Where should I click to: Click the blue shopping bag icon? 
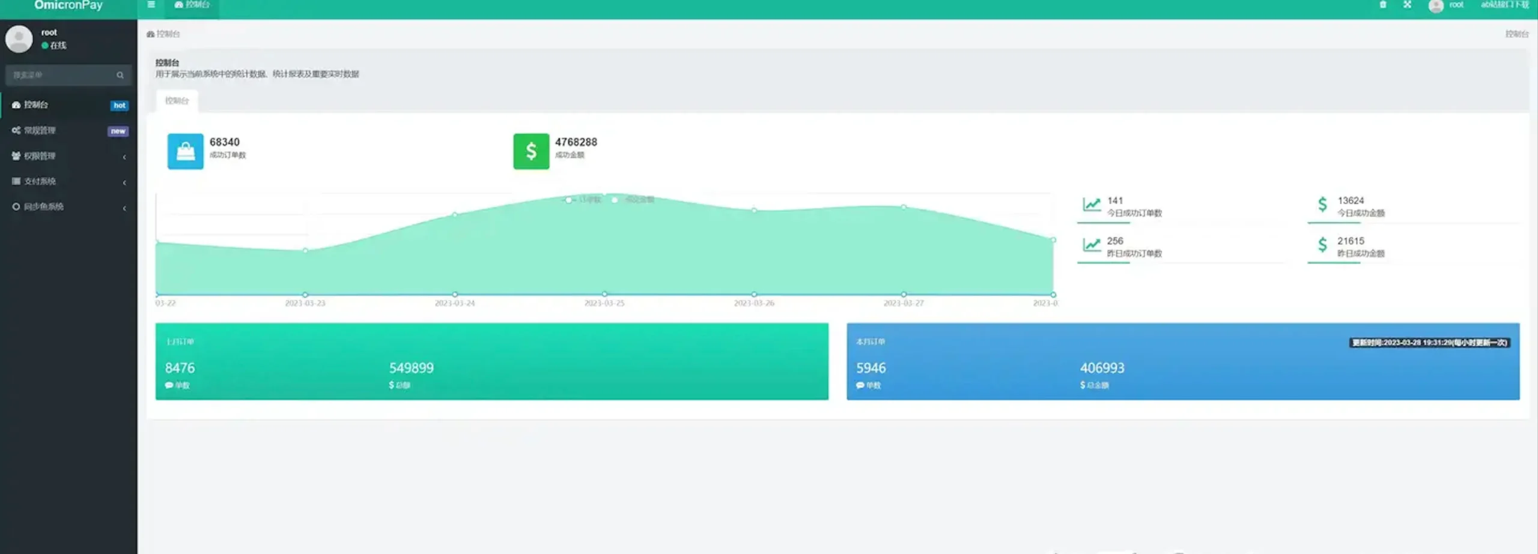[x=185, y=151]
